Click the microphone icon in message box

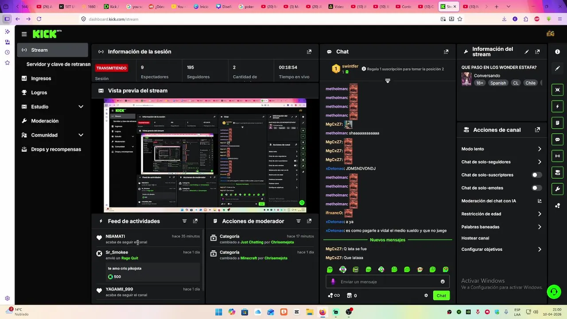point(333,282)
